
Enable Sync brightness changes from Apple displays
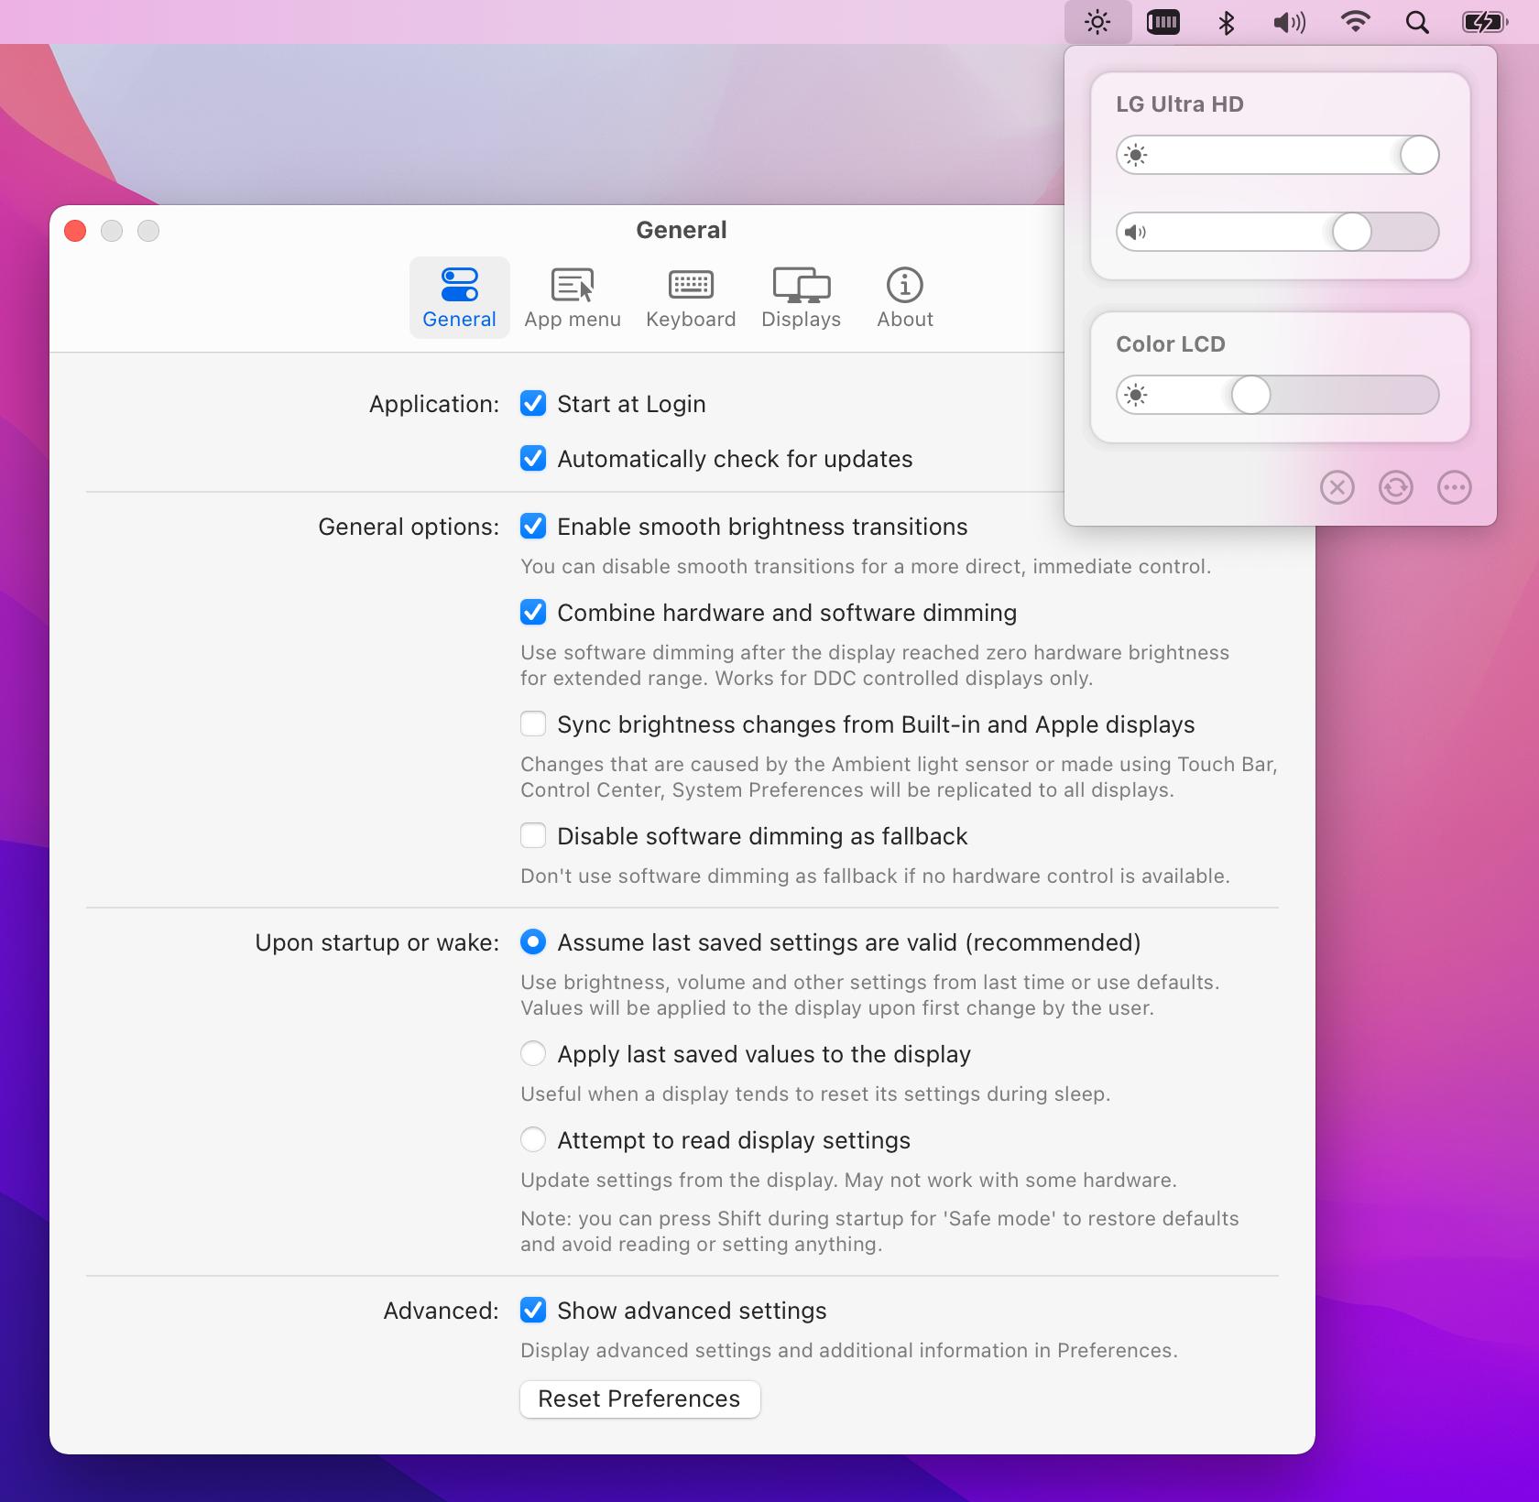[x=533, y=724]
